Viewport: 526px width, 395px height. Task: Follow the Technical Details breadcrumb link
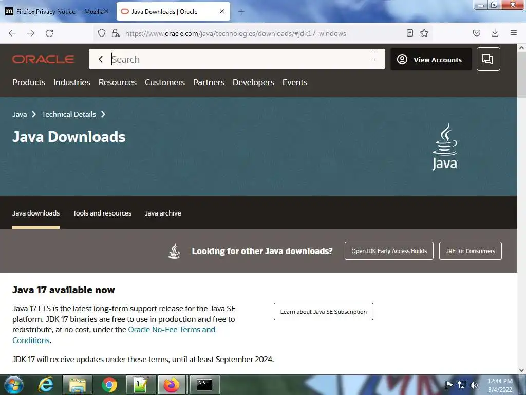pyautogui.click(x=69, y=114)
